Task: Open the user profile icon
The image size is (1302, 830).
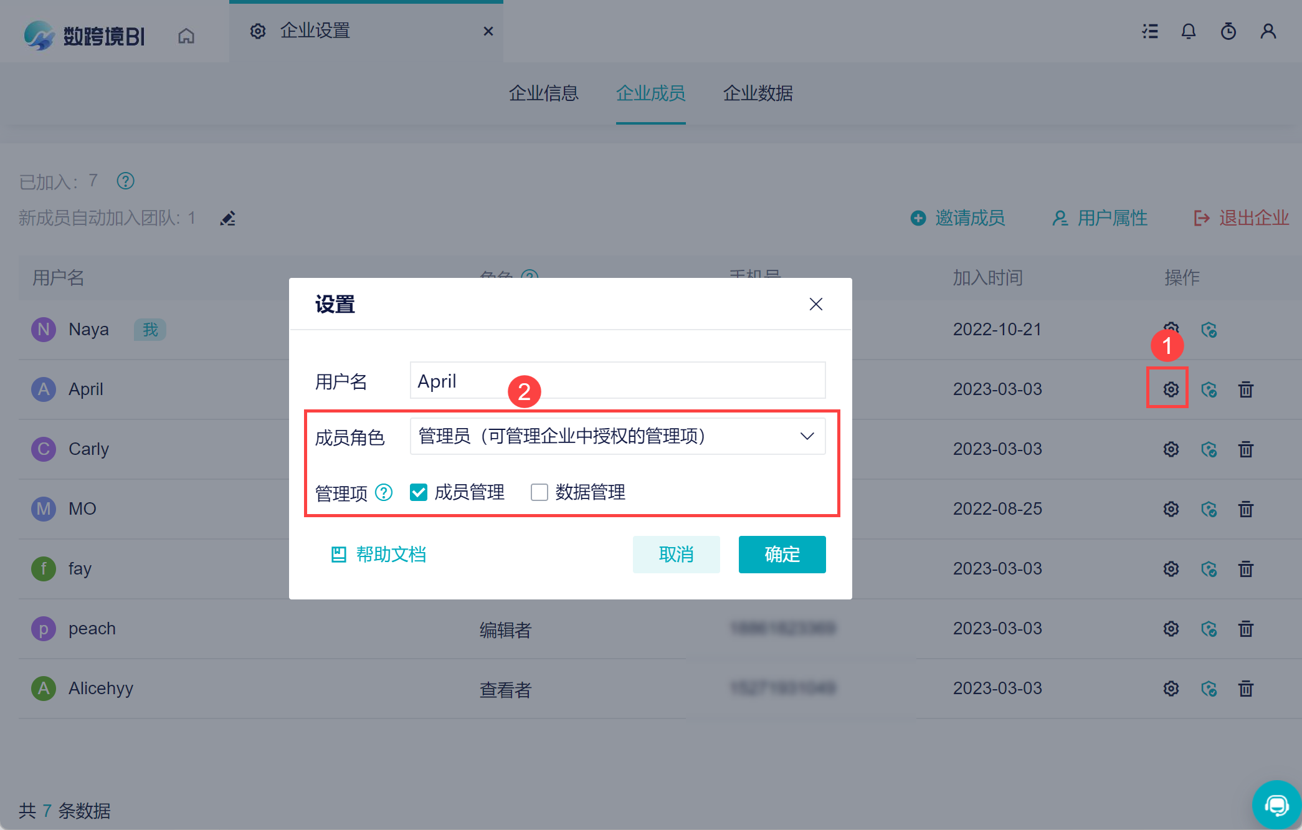Action: 1268,31
